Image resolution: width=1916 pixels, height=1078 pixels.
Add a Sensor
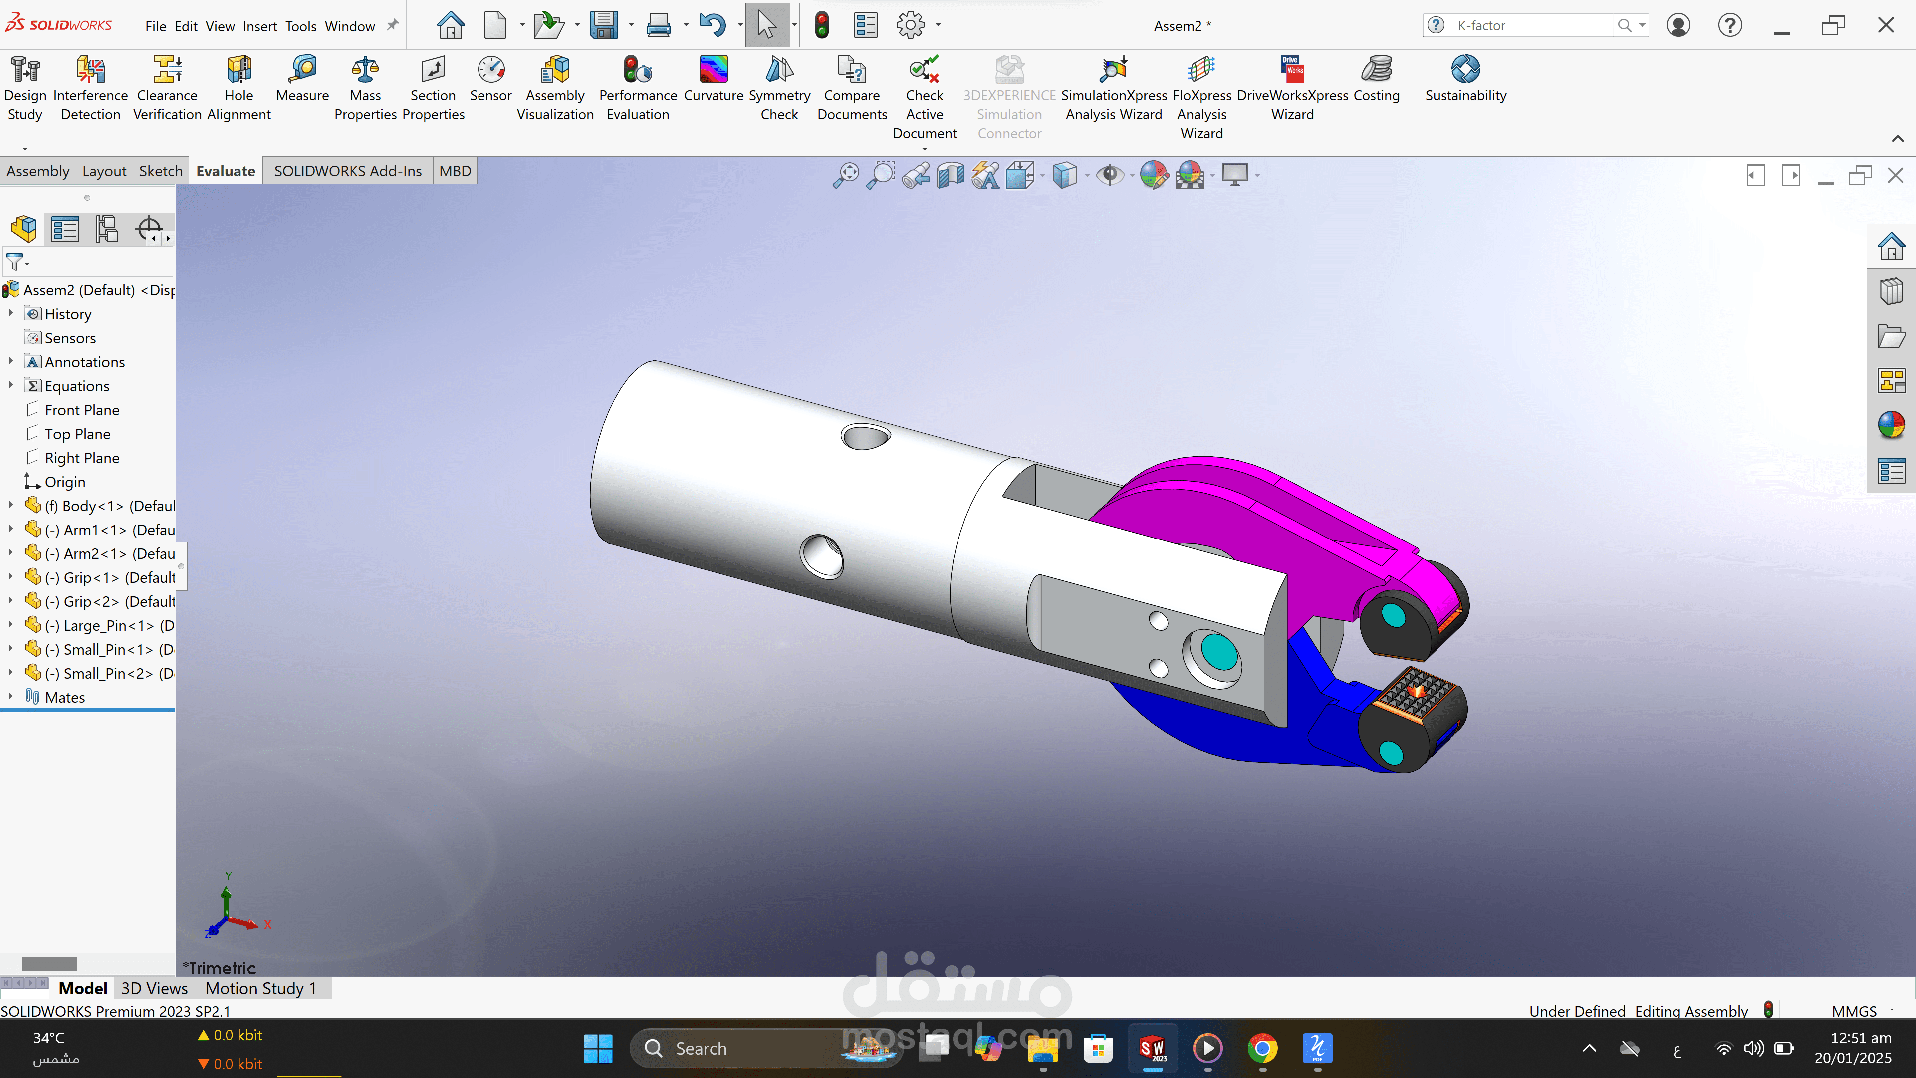[491, 79]
